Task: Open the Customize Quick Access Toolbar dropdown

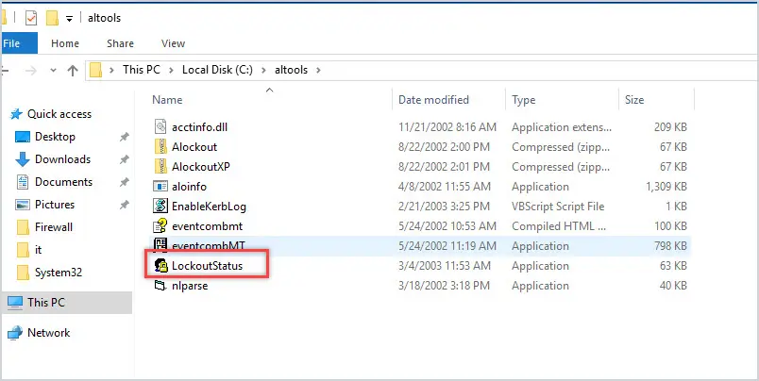Action: (69, 19)
